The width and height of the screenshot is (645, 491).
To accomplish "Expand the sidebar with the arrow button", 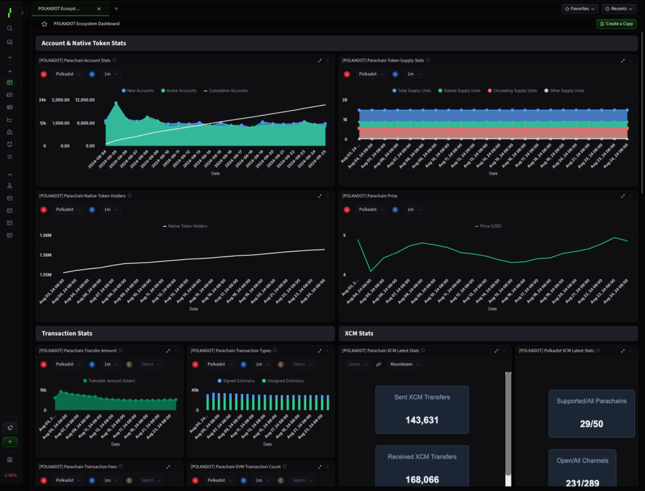I will pyautogui.click(x=22, y=13).
